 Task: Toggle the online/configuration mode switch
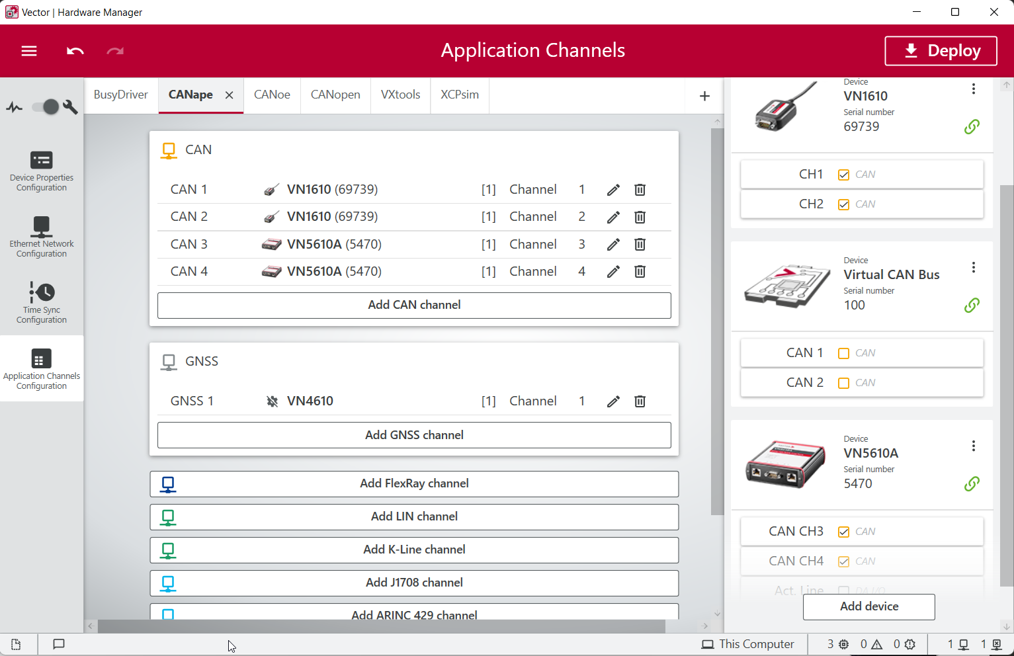point(45,106)
